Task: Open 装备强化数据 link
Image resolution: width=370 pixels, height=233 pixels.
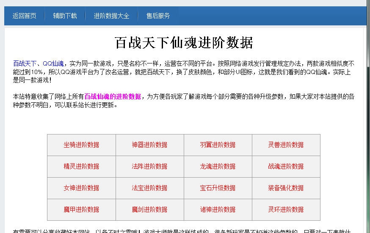Action: click(x=286, y=188)
